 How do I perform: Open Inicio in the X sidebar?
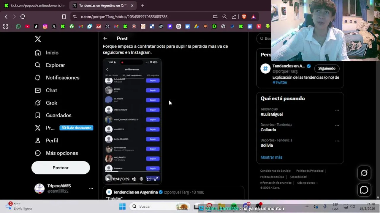47,53
